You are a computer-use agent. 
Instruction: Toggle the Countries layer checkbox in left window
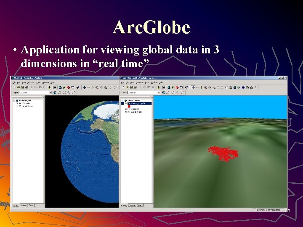pyautogui.click(x=20, y=103)
